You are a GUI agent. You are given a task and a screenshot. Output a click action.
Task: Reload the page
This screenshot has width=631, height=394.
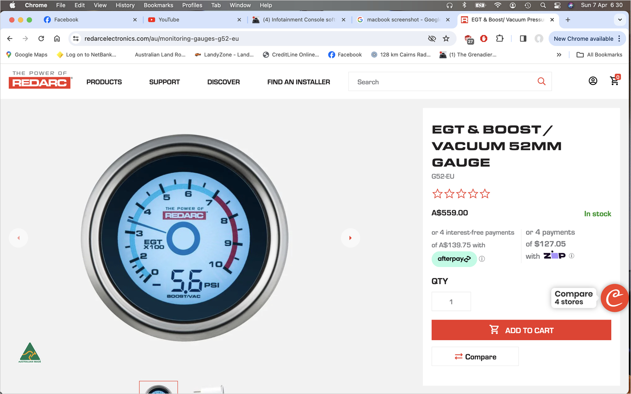(x=41, y=39)
